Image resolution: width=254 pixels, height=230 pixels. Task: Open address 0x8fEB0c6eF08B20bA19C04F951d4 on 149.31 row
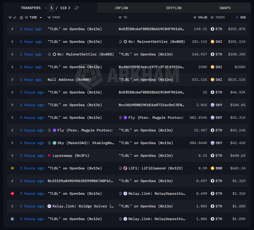pos(151,29)
